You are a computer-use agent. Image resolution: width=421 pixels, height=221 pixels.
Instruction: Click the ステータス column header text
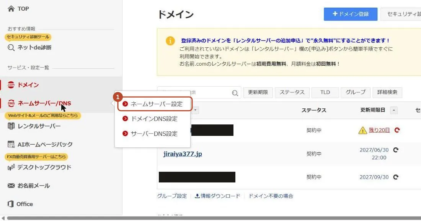[313, 110]
